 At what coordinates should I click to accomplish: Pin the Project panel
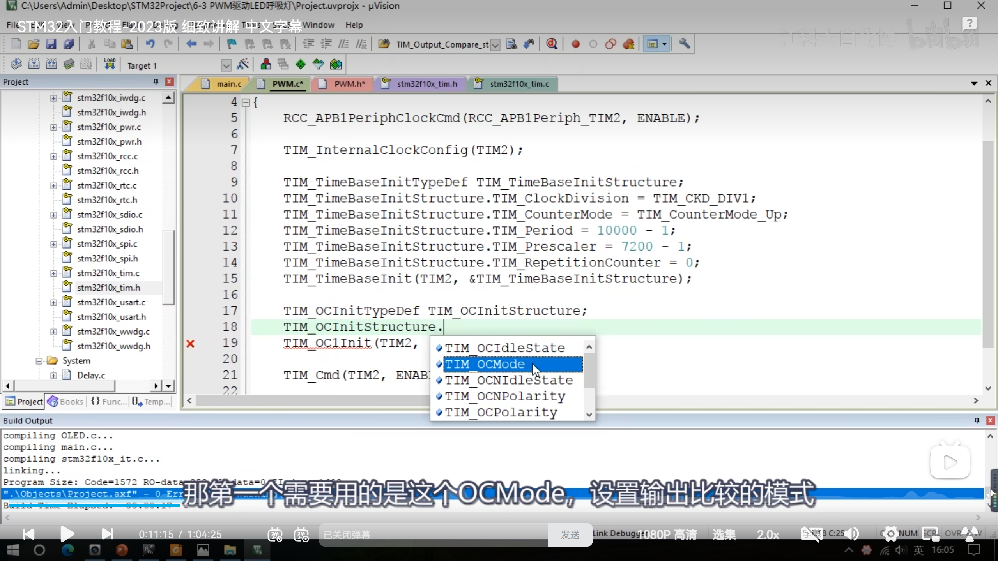156,81
